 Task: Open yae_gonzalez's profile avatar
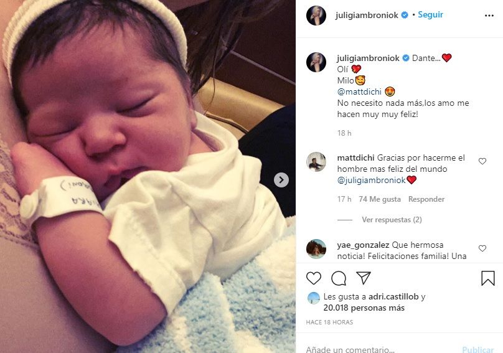[x=316, y=248]
